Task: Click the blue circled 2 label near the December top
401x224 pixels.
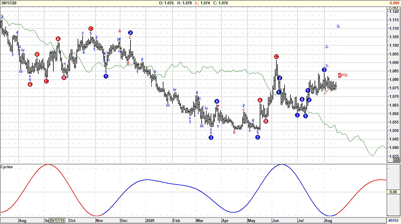Action: [130, 32]
